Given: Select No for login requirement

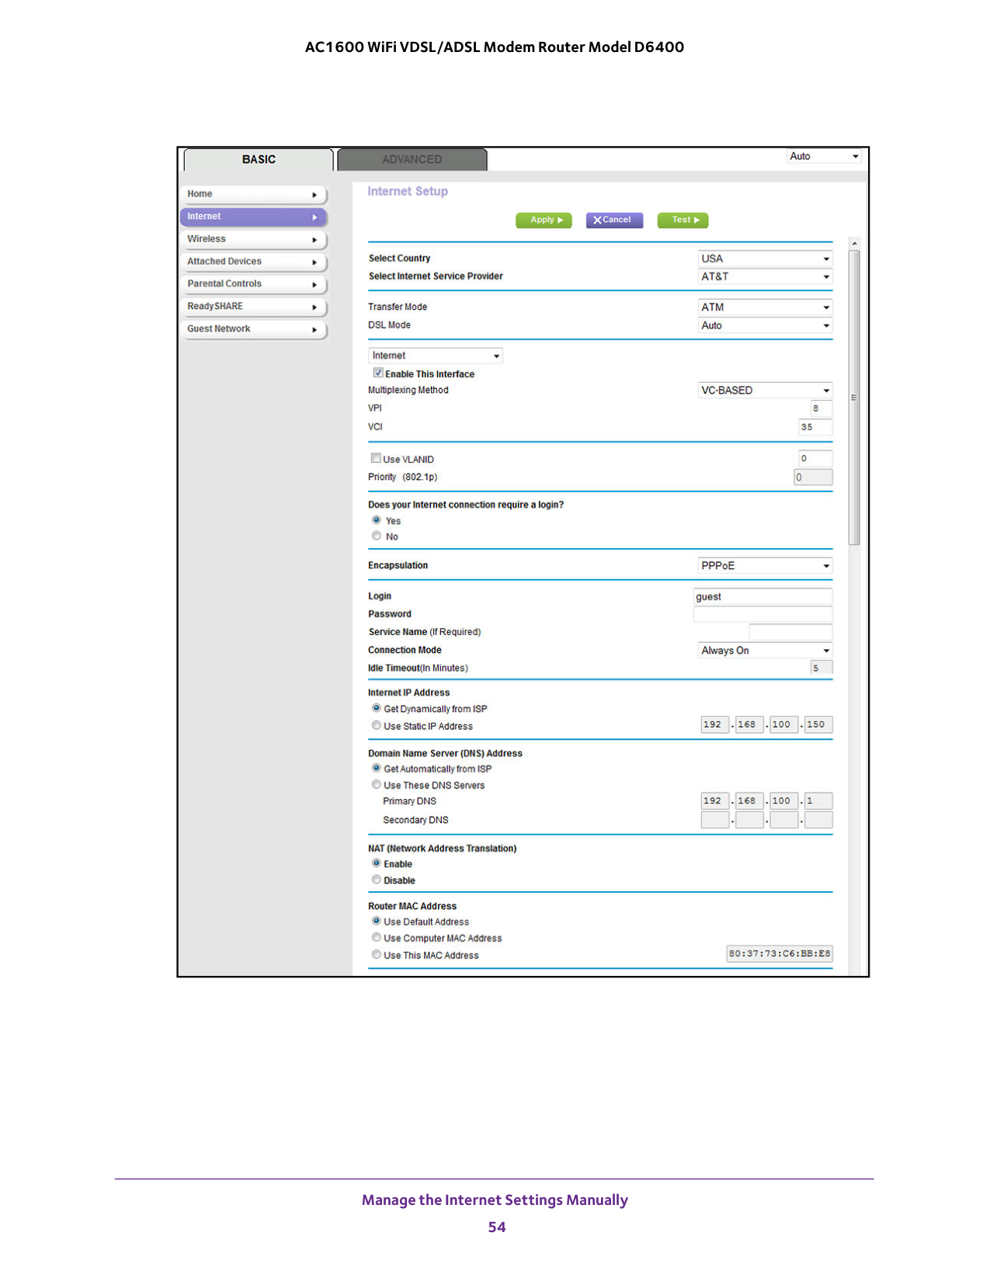Looking at the screenshot, I should tap(377, 536).
